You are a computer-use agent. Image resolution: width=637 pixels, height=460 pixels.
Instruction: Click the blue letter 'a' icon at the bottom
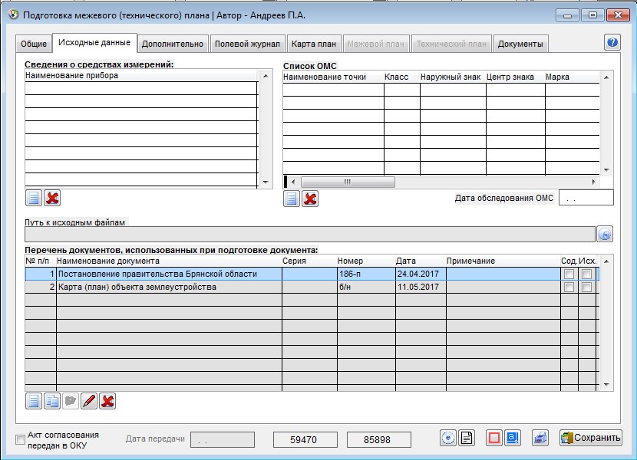pos(513,438)
